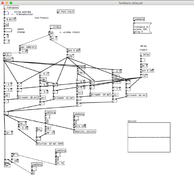Click the speed change comment
The height and width of the screenshot is (184, 194).
click(21, 31)
